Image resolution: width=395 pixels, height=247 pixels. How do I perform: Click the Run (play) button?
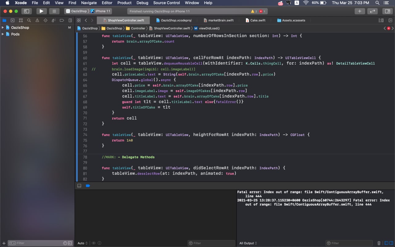tap(41, 11)
